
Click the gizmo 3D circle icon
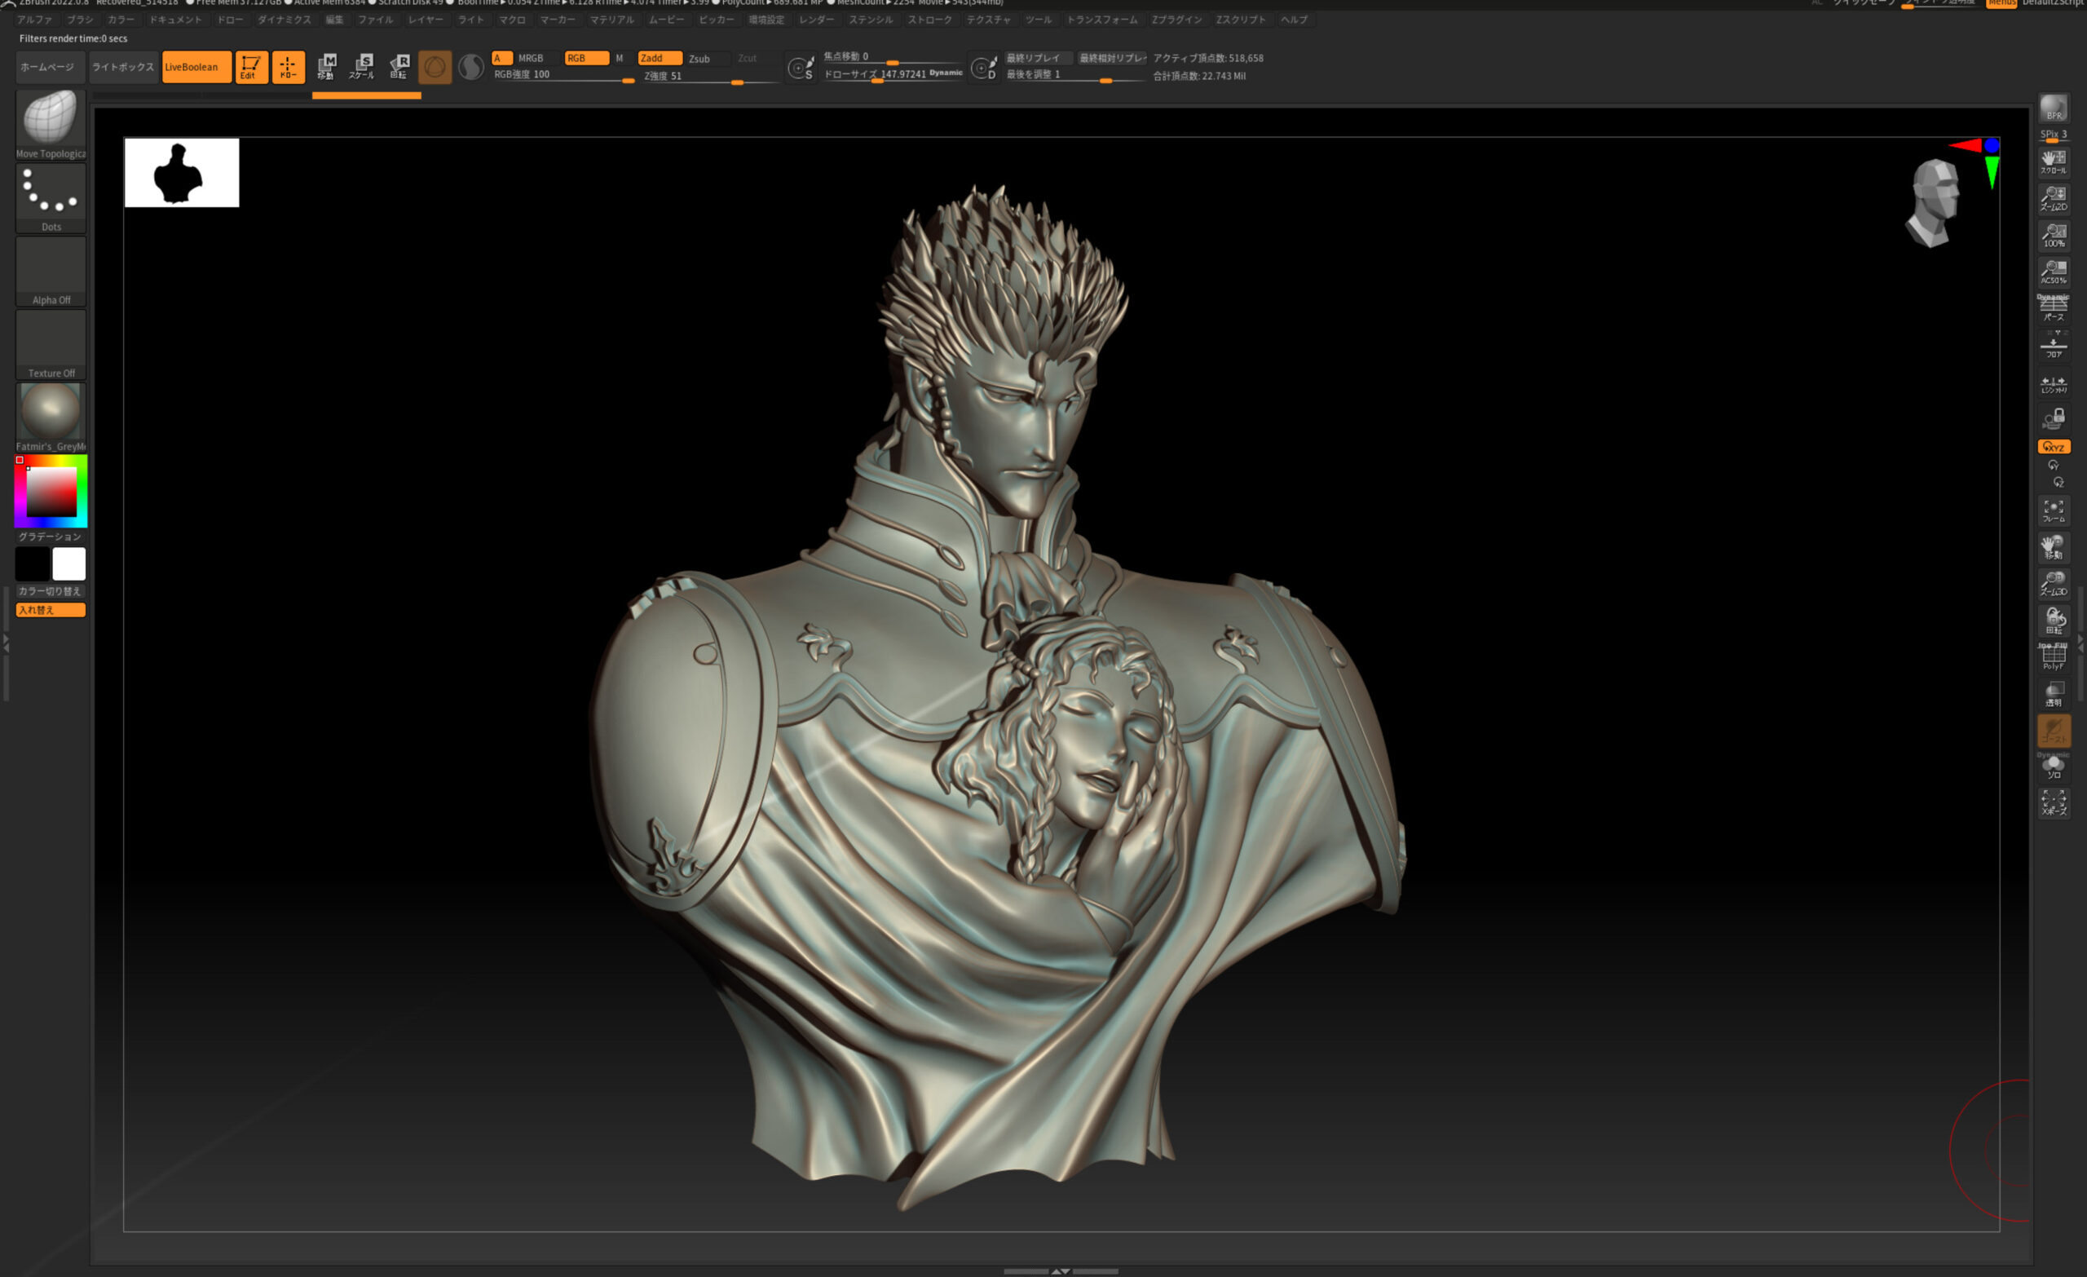pyautogui.click(x=435, y=67)
